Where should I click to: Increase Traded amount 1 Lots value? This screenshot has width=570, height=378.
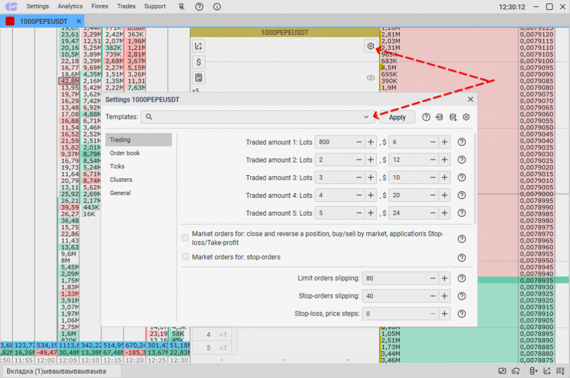[370, 142]
